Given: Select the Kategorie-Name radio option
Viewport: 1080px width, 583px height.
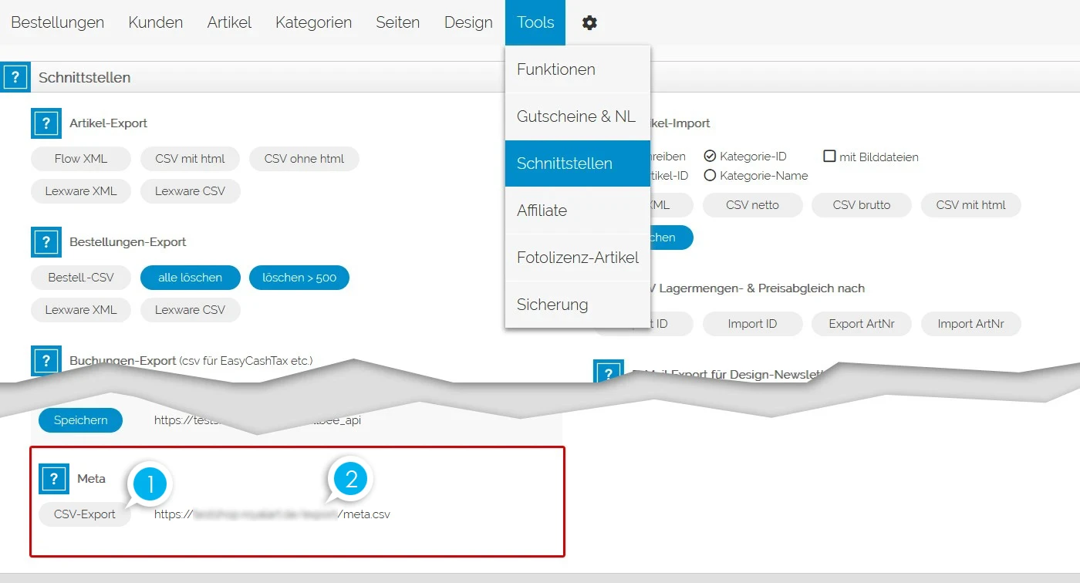Looking at the screenshot, I should point(710,176).
